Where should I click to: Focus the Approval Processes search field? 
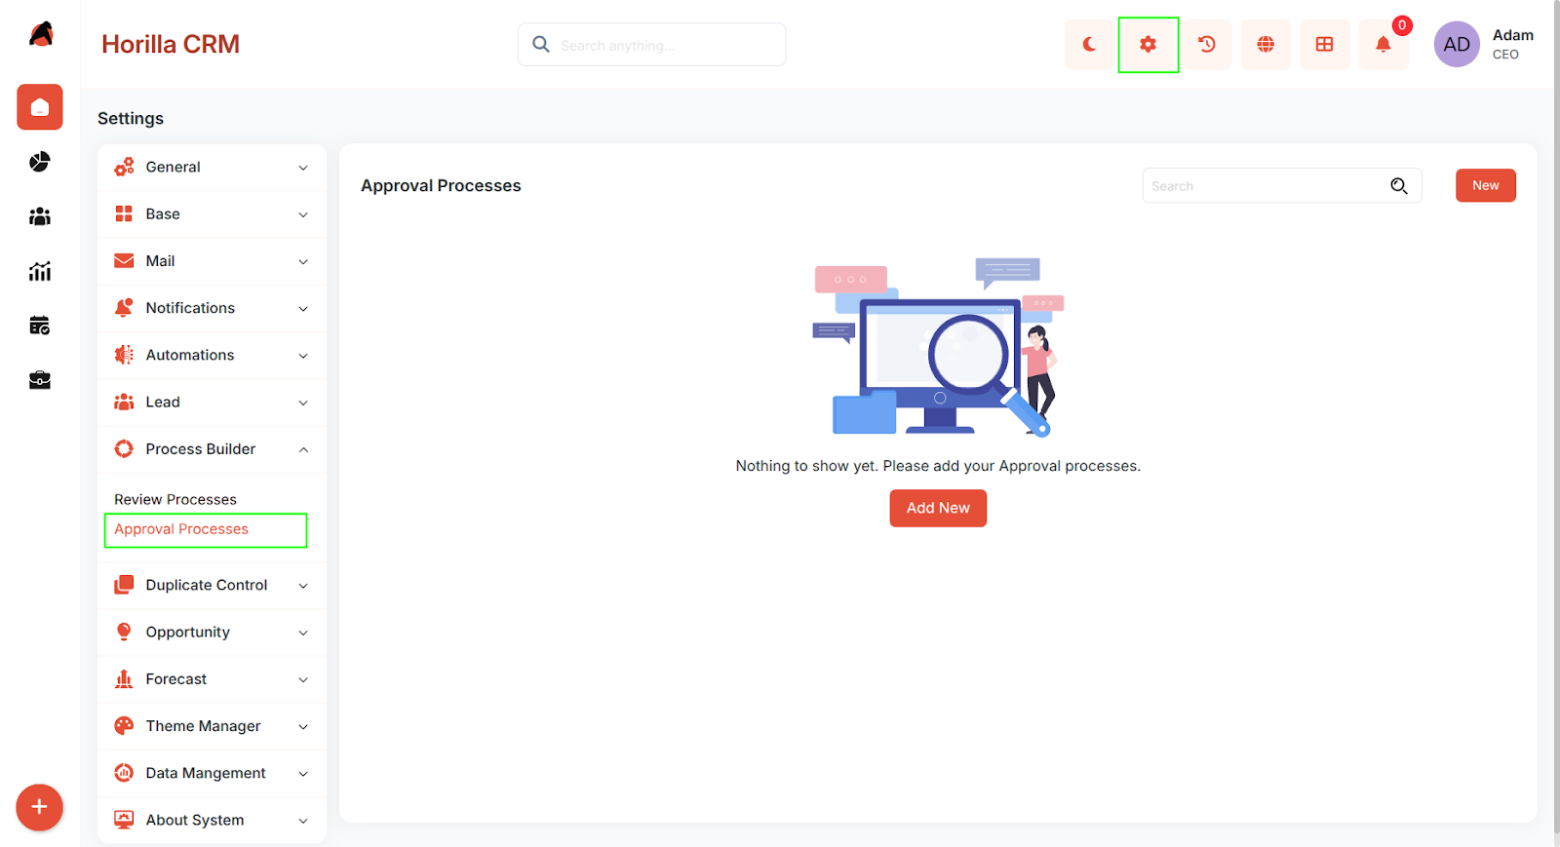(1282, 186)
